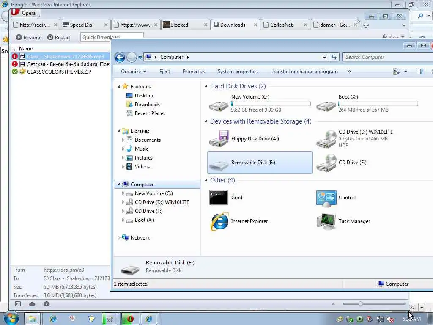Open the Windows Start orb
The image size is (433, 325).
point(11,318)
